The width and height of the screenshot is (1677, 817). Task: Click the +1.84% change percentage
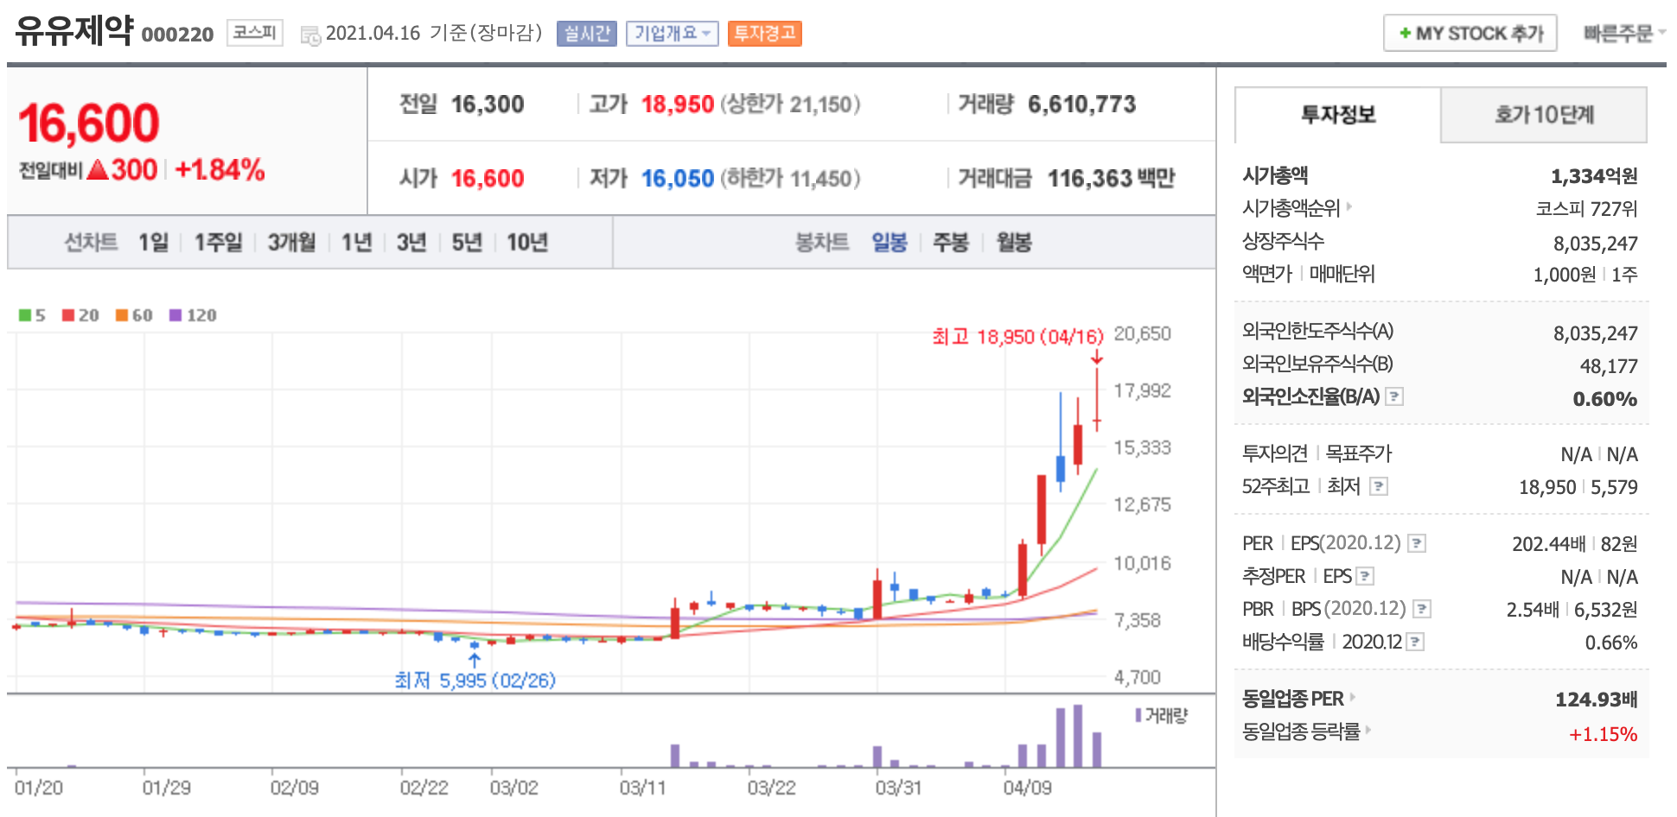click(x=220, y=169)
